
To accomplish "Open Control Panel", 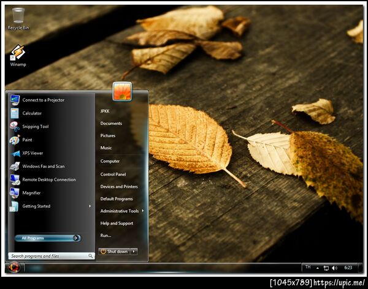I will click(113, 174).
